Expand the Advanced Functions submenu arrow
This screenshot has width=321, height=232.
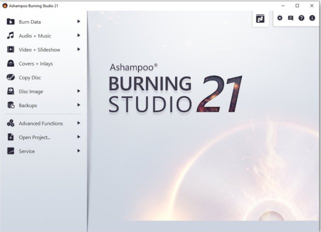pyautogui.click(x=79, y=123)
